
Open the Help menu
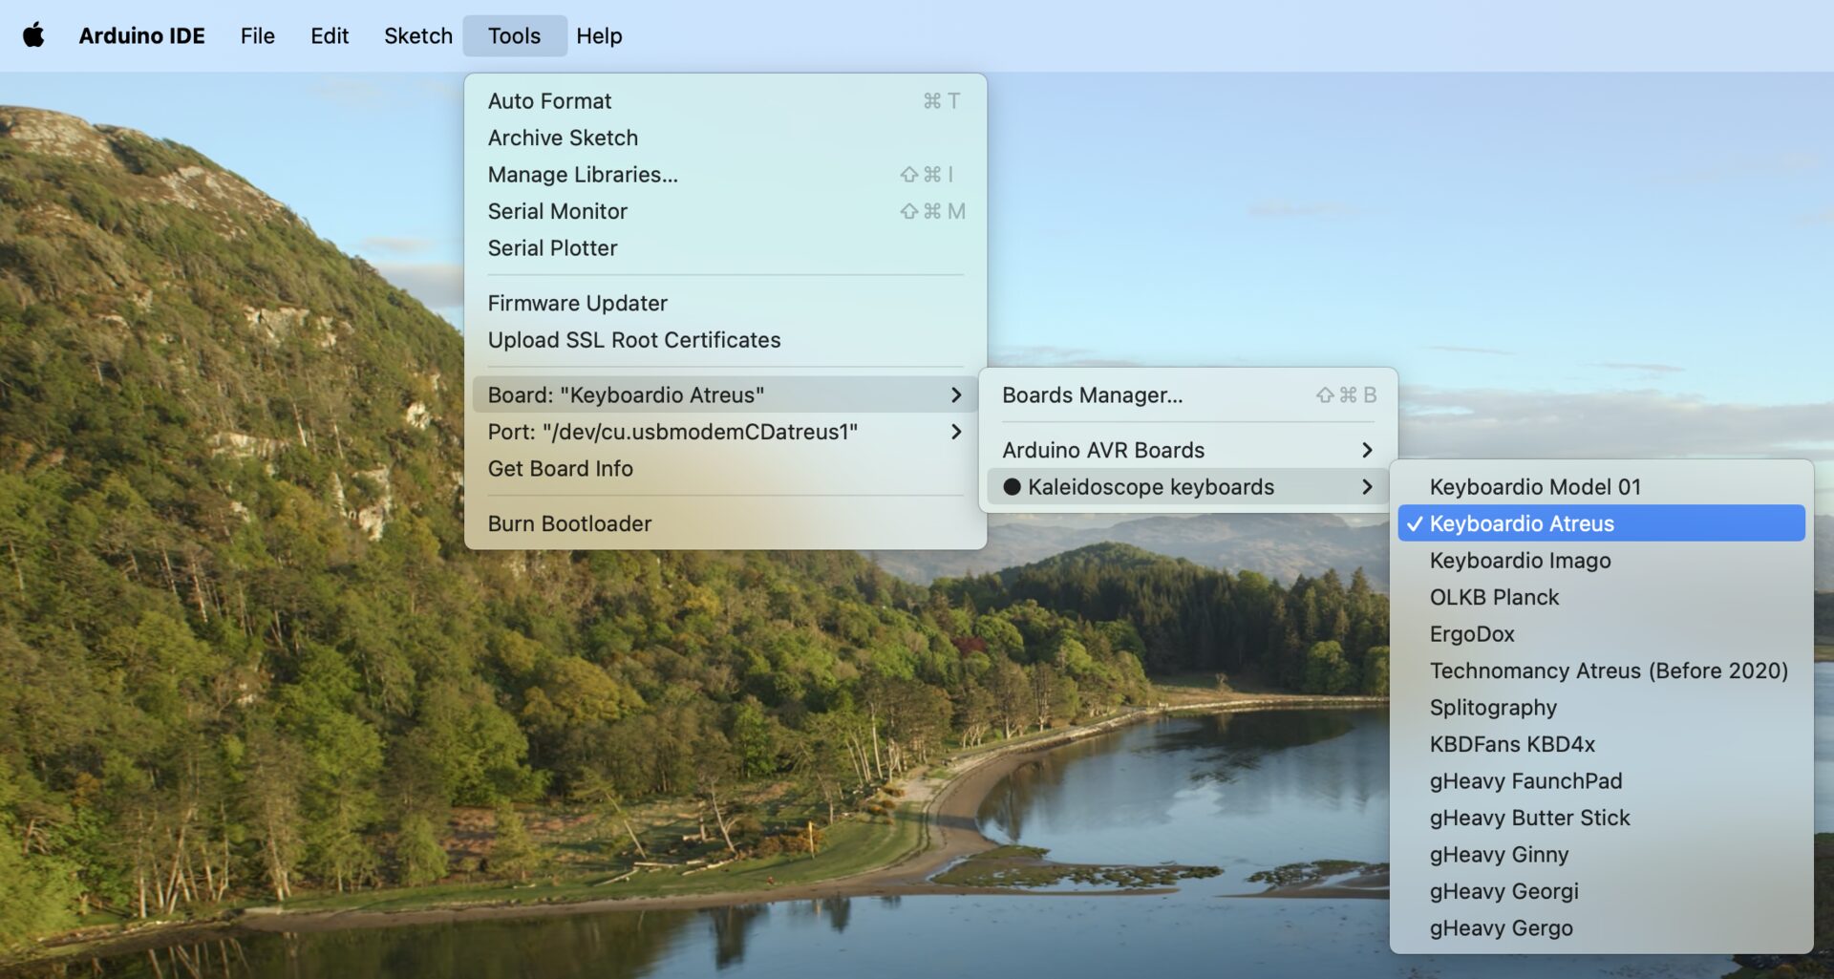click(599, 35)
